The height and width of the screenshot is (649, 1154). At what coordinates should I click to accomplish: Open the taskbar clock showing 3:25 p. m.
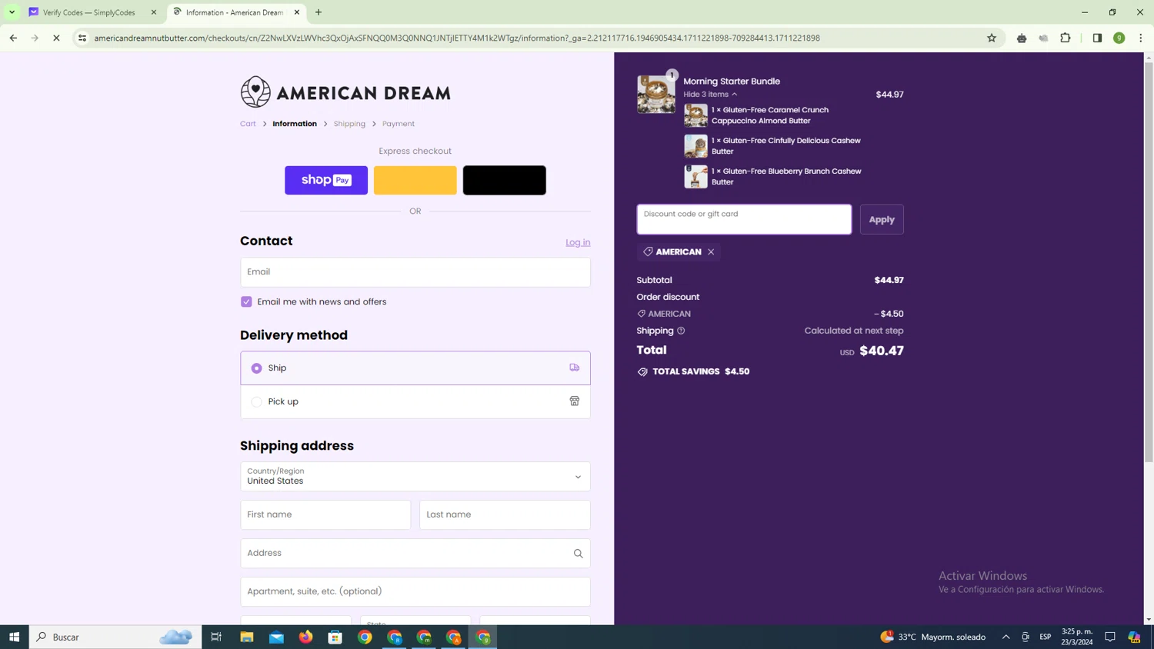1077,637
